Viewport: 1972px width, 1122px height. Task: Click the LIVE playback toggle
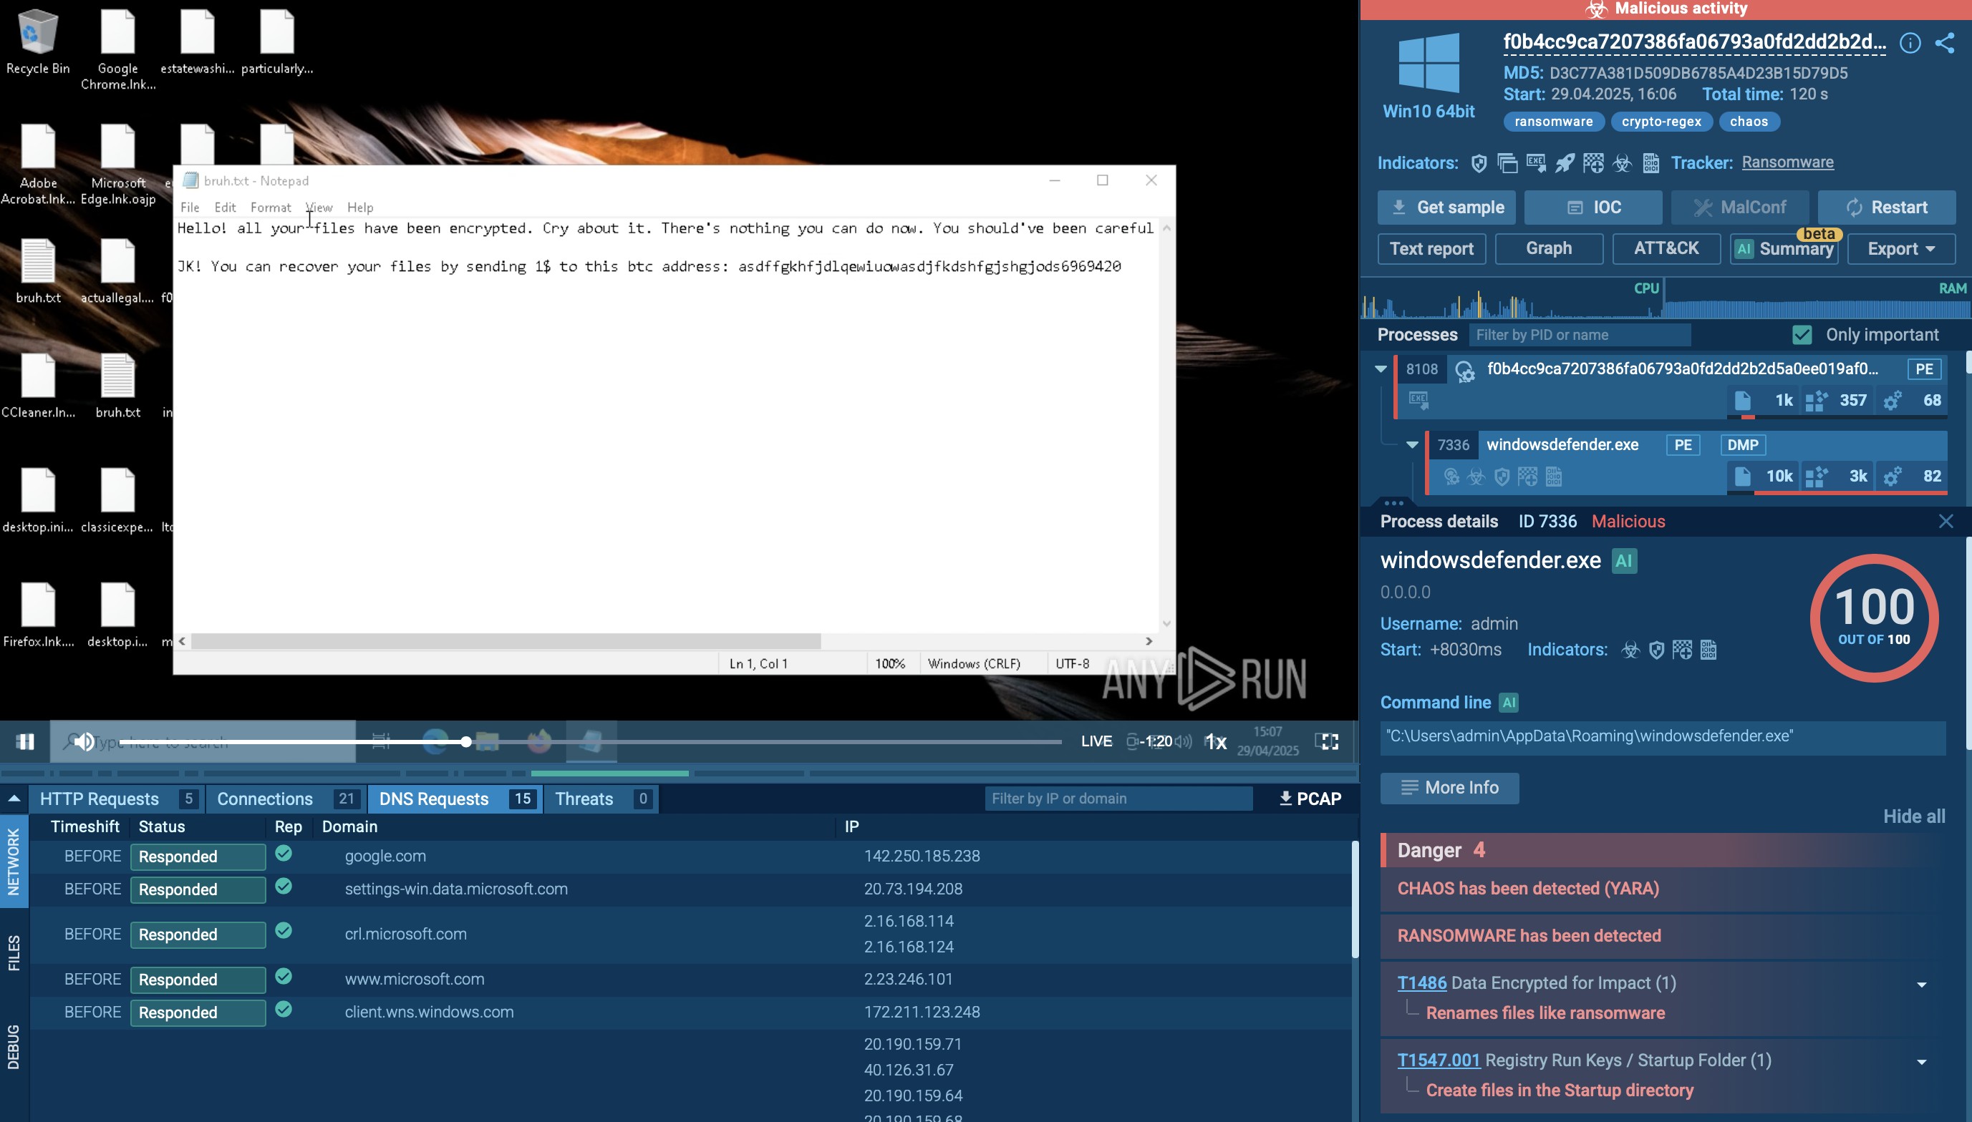coord(1096,741)
